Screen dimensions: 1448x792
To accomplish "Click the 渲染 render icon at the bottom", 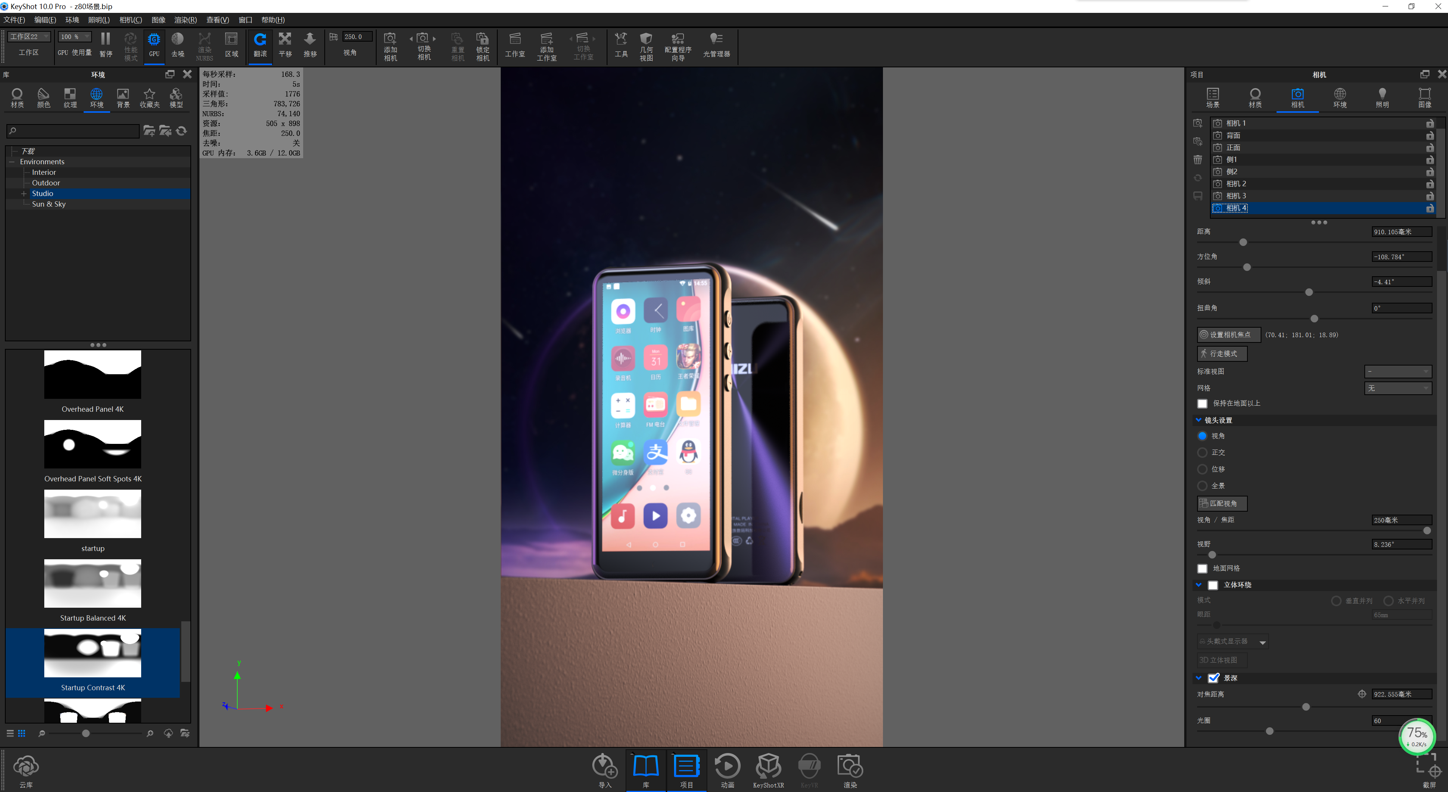I will [x=850, y=769].
